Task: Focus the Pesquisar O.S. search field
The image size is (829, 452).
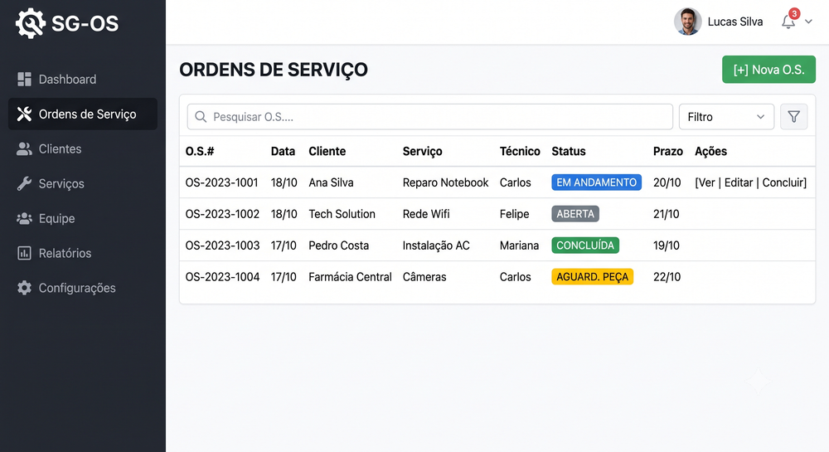Action: pos(429,117)
